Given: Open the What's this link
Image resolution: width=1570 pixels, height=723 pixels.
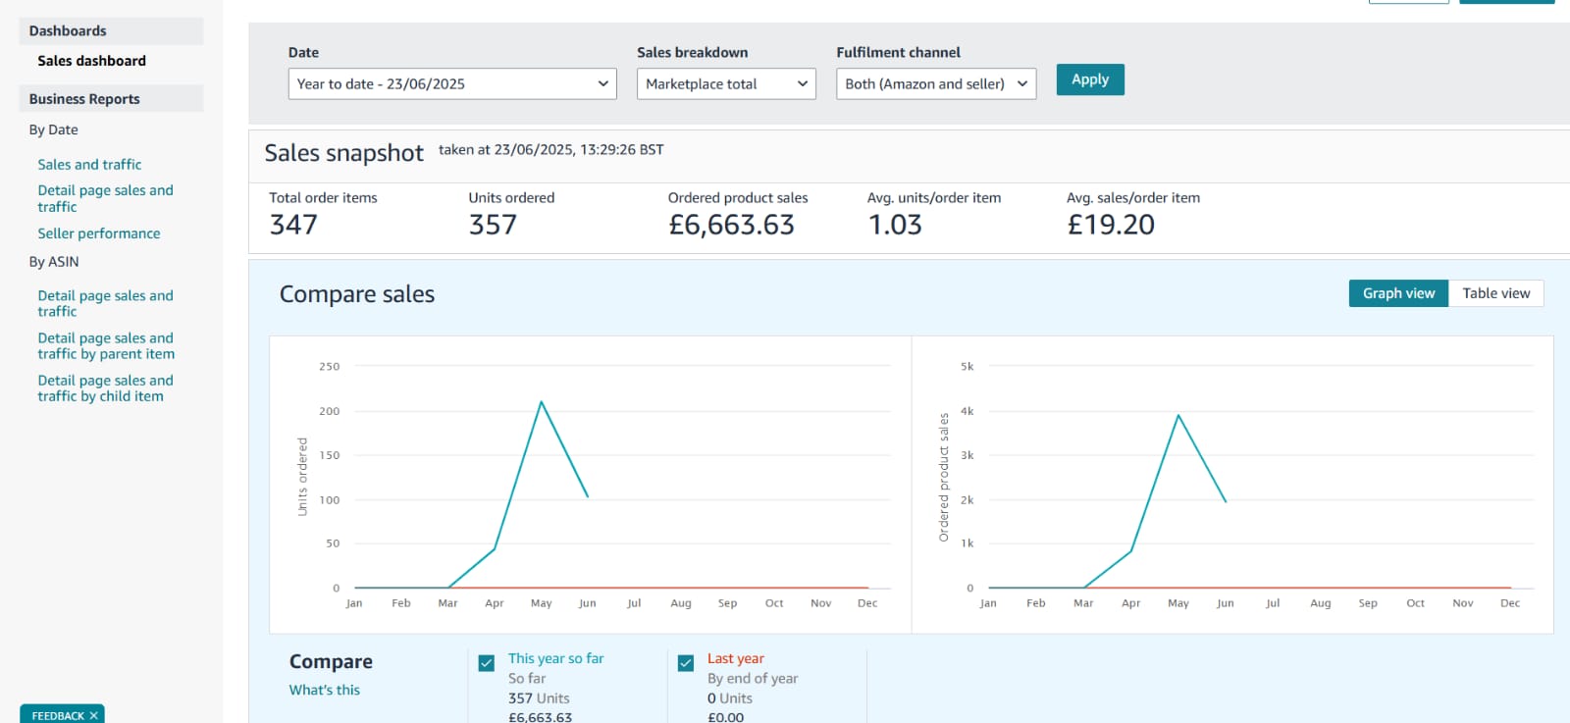Looking at the screenshot, I should coord(325,690).
